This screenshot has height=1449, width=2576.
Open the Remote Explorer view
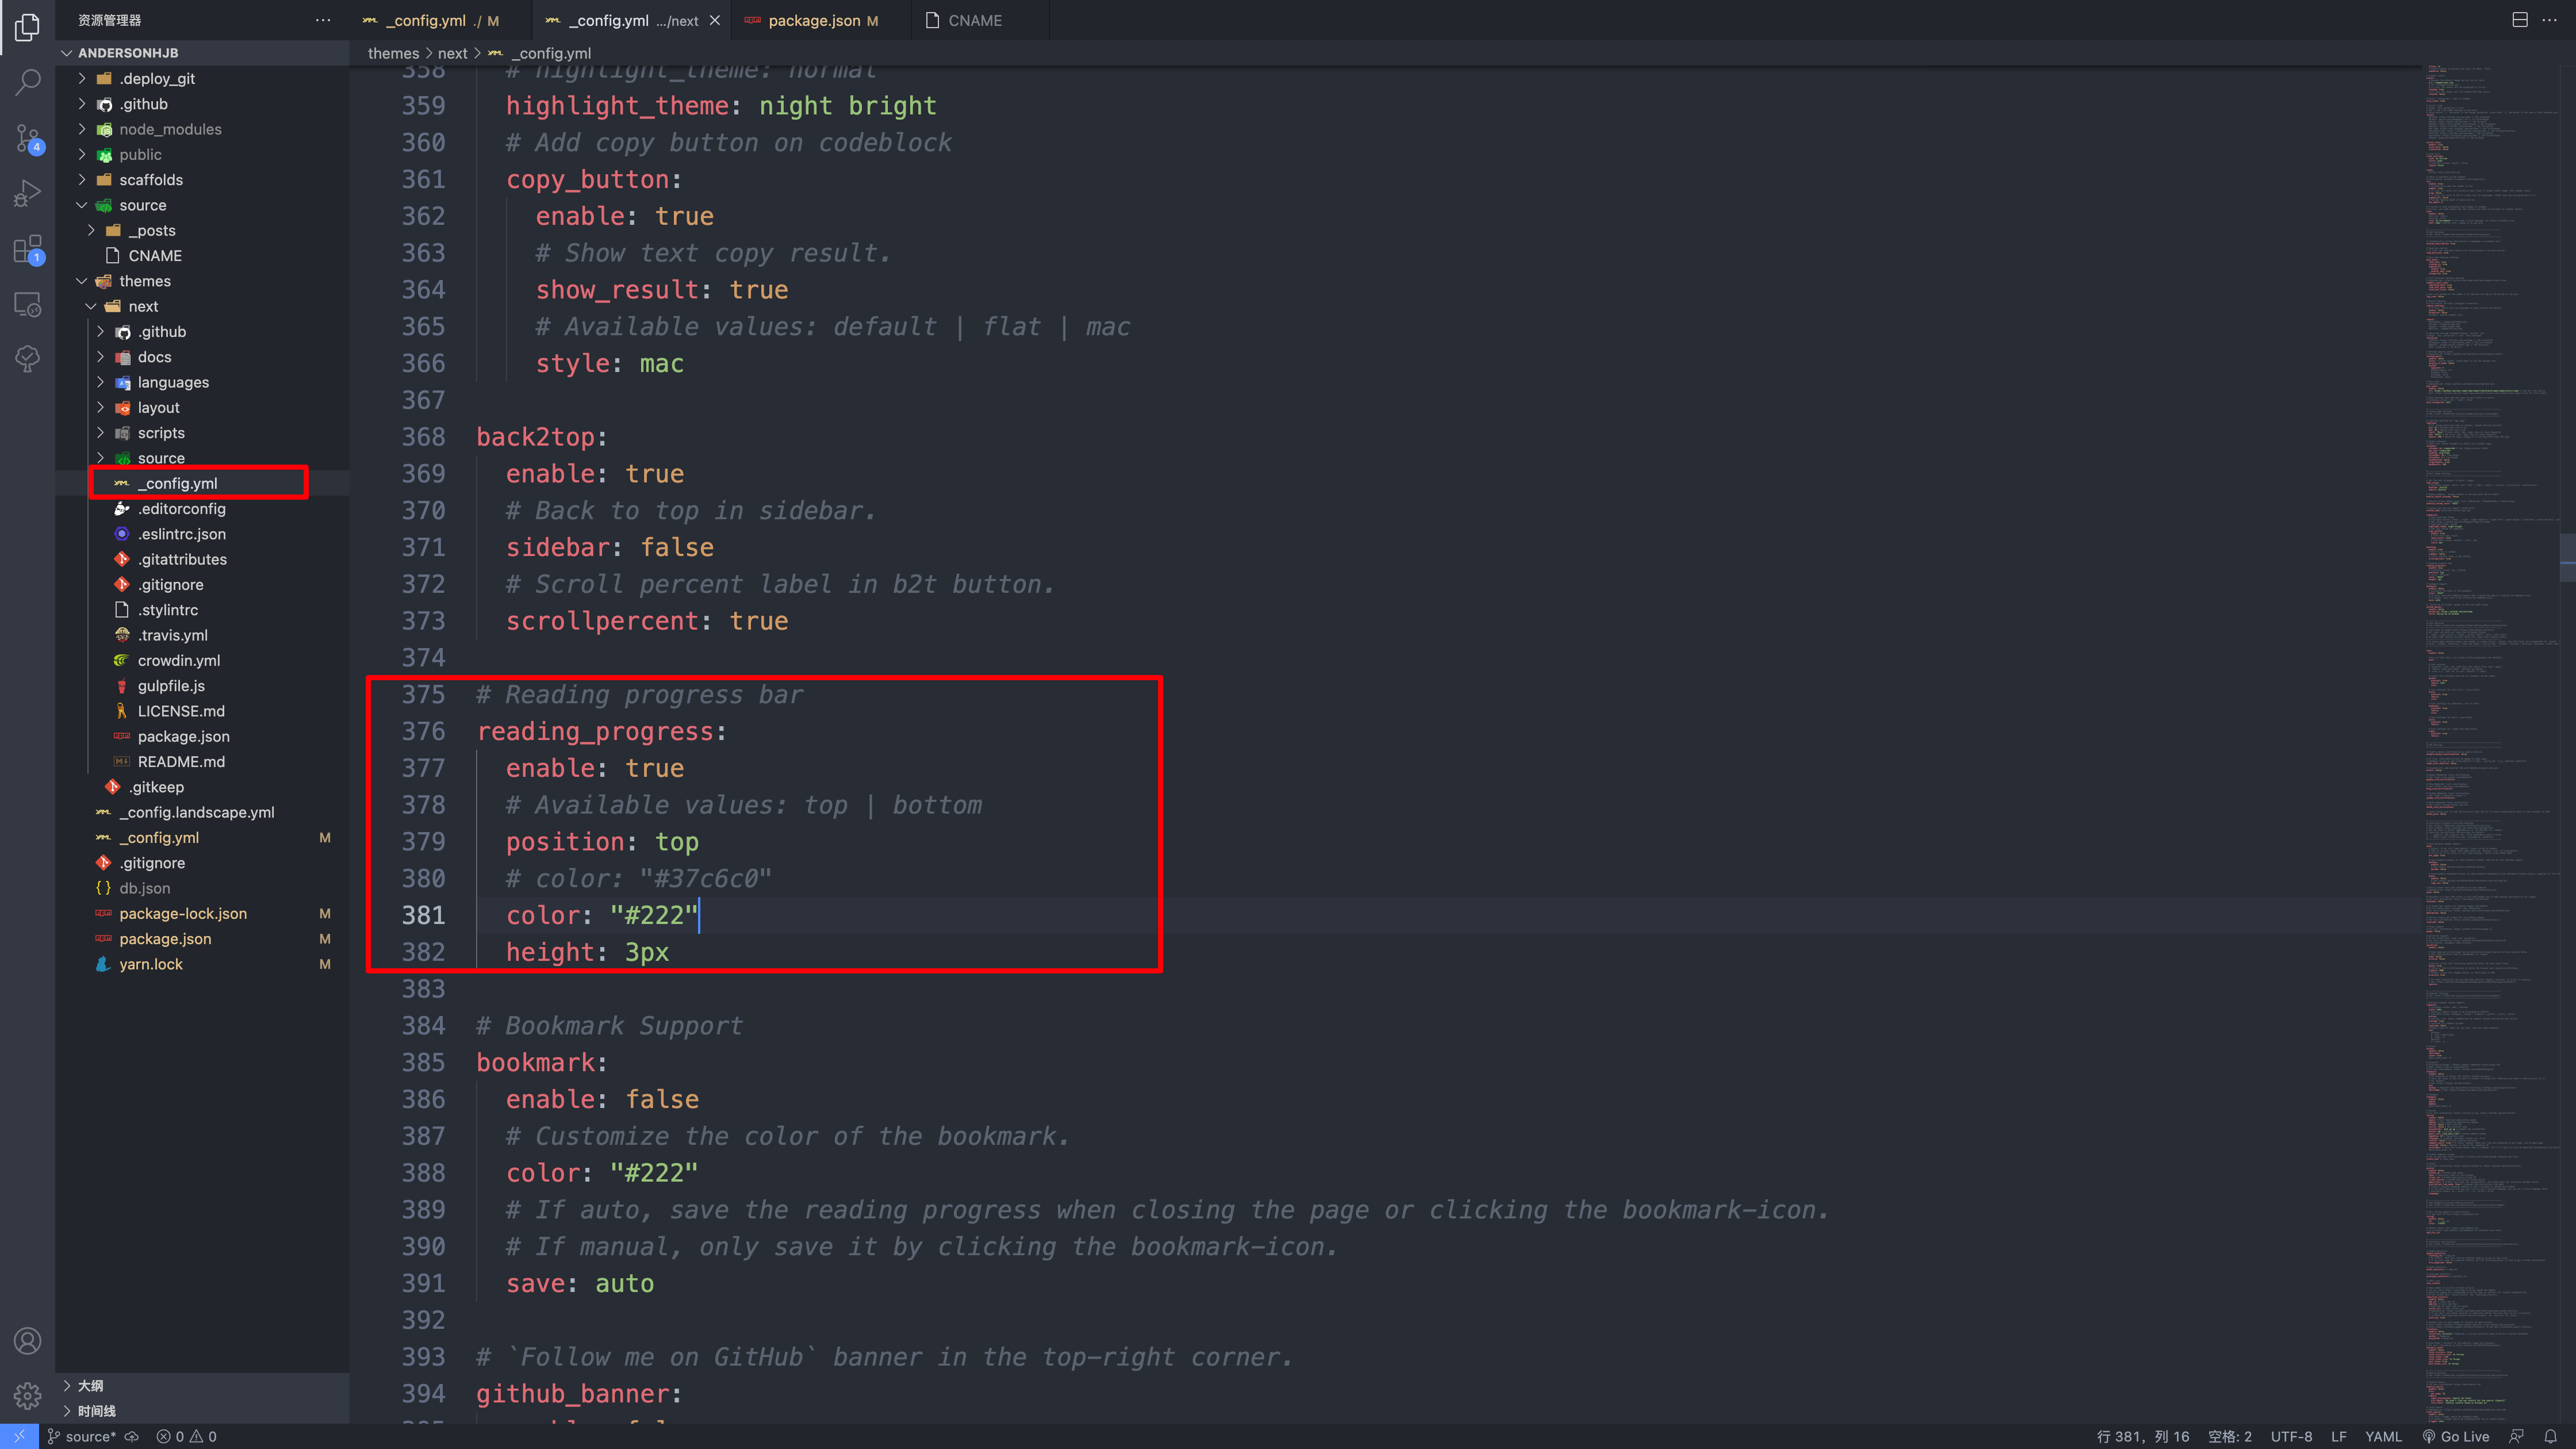(28, 304)
